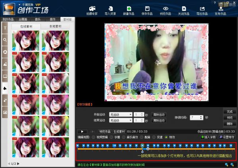238x168 pixels.
Task: Select the music note sidebar tool
Action: coord(5,100)
